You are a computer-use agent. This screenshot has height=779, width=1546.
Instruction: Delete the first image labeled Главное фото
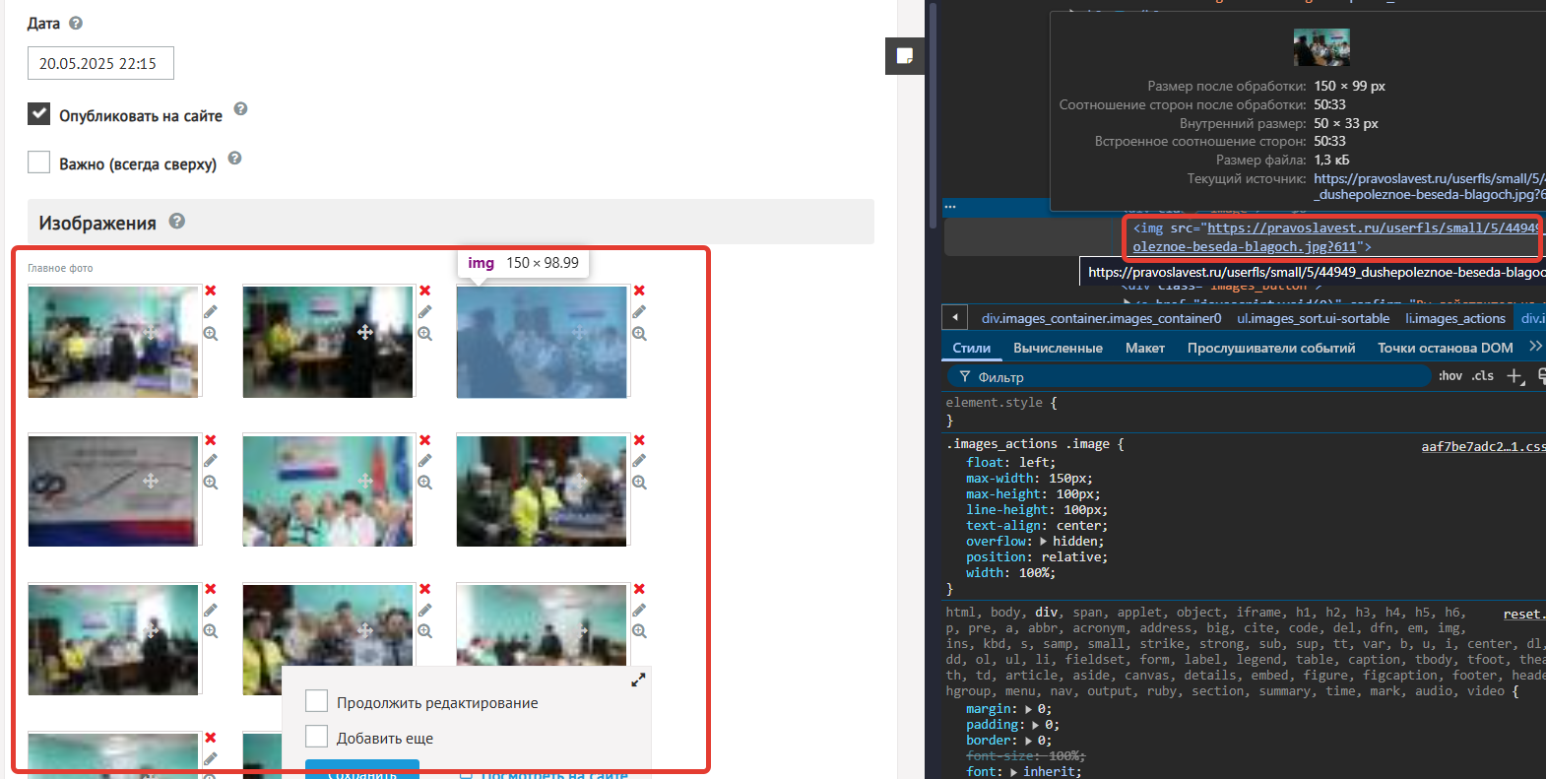click(x=211, y=291)
